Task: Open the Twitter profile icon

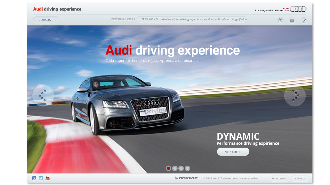Action: 41,178
